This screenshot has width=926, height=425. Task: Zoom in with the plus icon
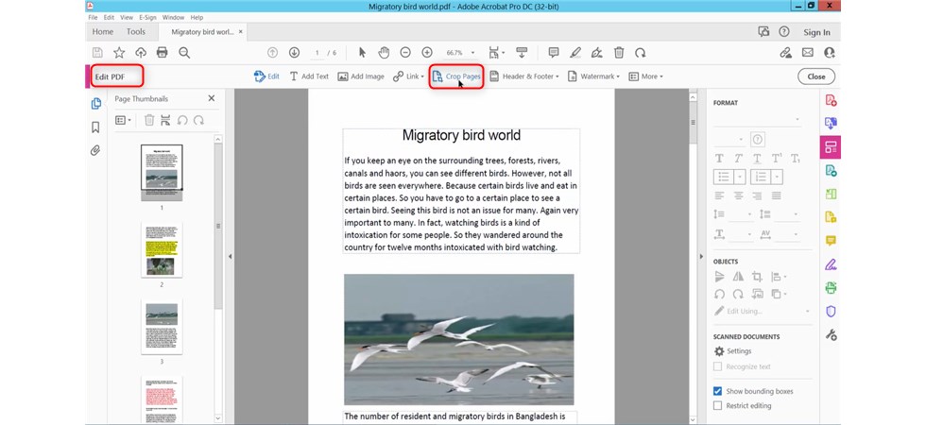pos(427,53)
